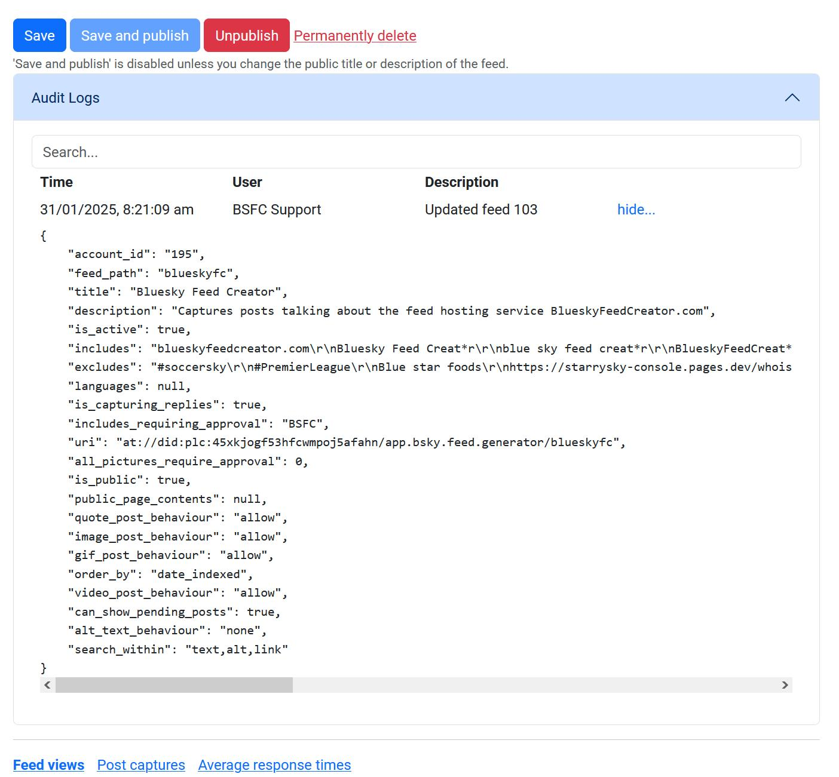Collapse Audit Logs using the chevron icon
839x777 pixels.
[792, 98]
